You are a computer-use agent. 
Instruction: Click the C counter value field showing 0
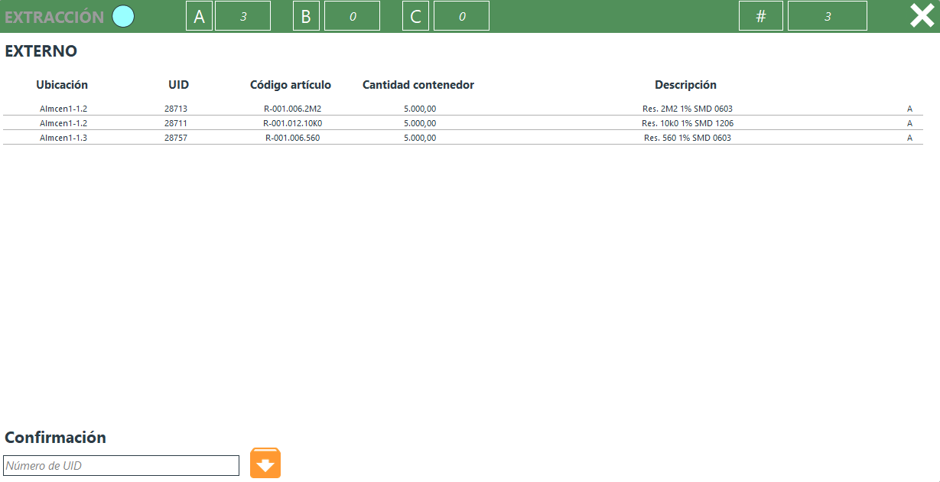coord(461,16)
